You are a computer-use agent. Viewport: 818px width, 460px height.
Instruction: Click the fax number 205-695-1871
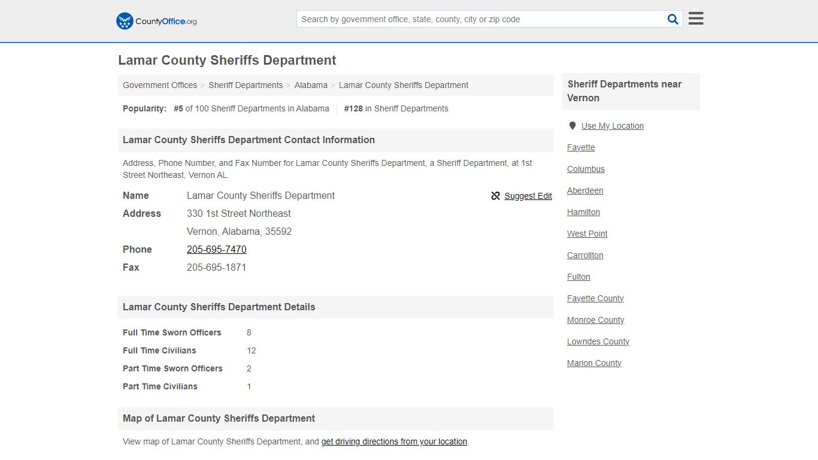(x=216, y=267)
